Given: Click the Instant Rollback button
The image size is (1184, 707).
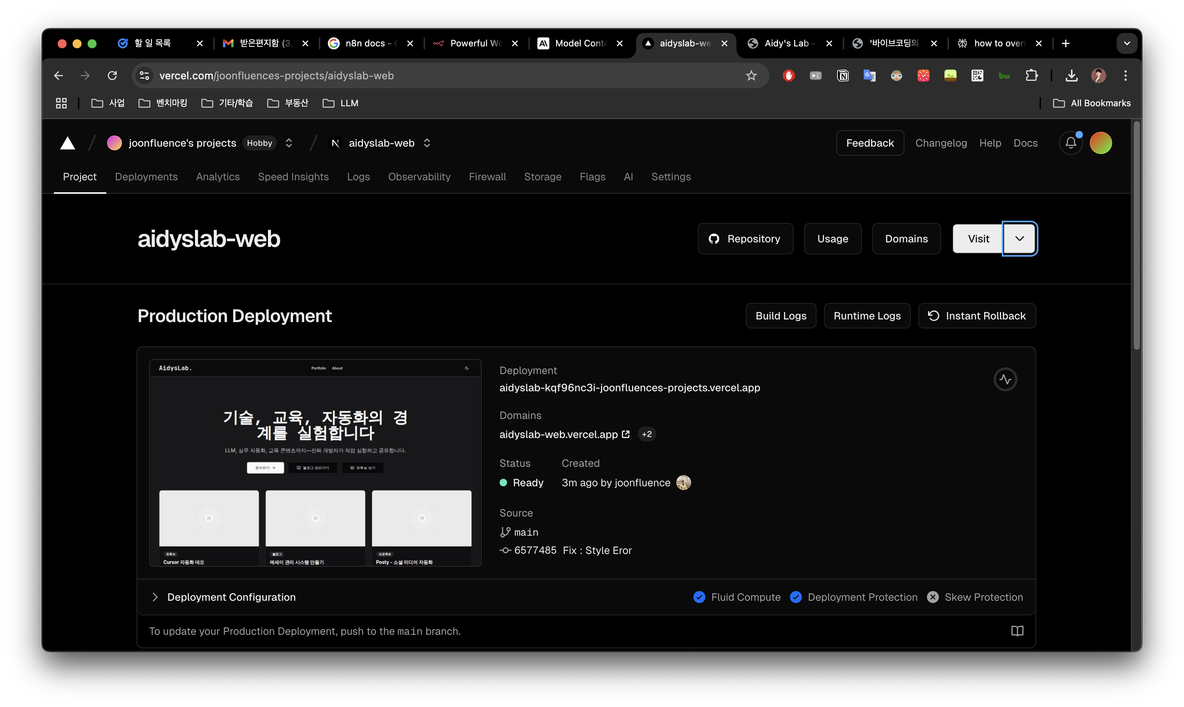Looking at the screenshot, I should [977, 316].
